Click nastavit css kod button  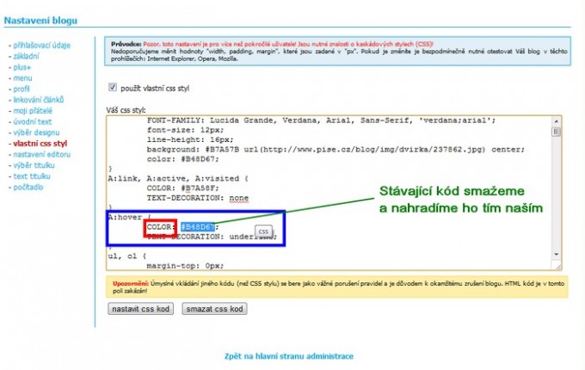(x=140, y=309)
